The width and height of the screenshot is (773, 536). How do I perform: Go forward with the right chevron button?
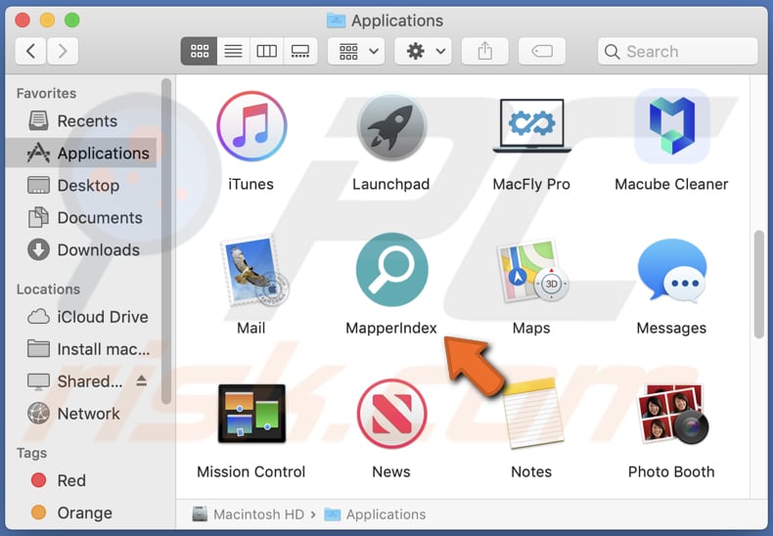pyautogui.click(x=63, y=51)
